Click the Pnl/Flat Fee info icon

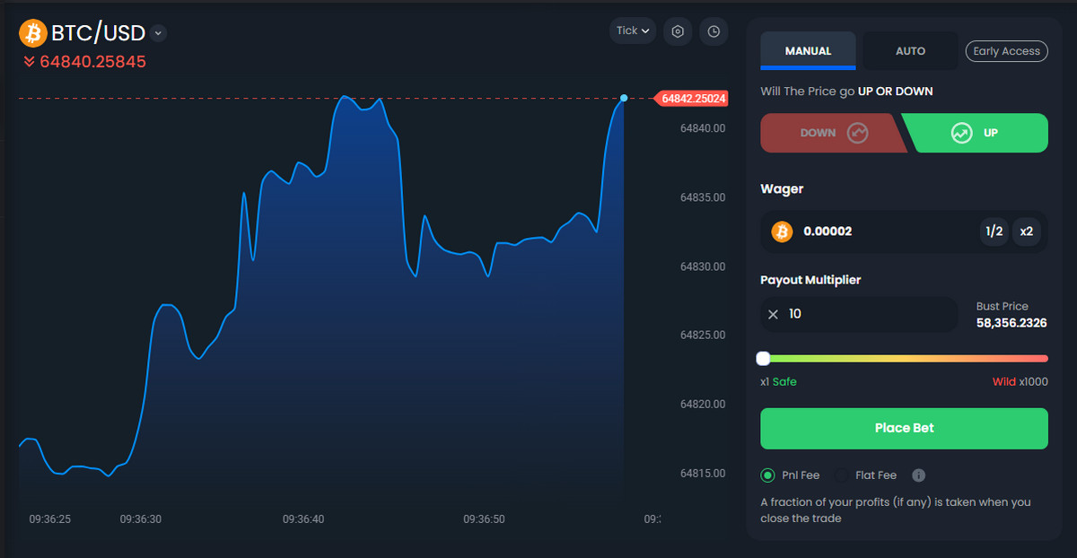(918, 475)
